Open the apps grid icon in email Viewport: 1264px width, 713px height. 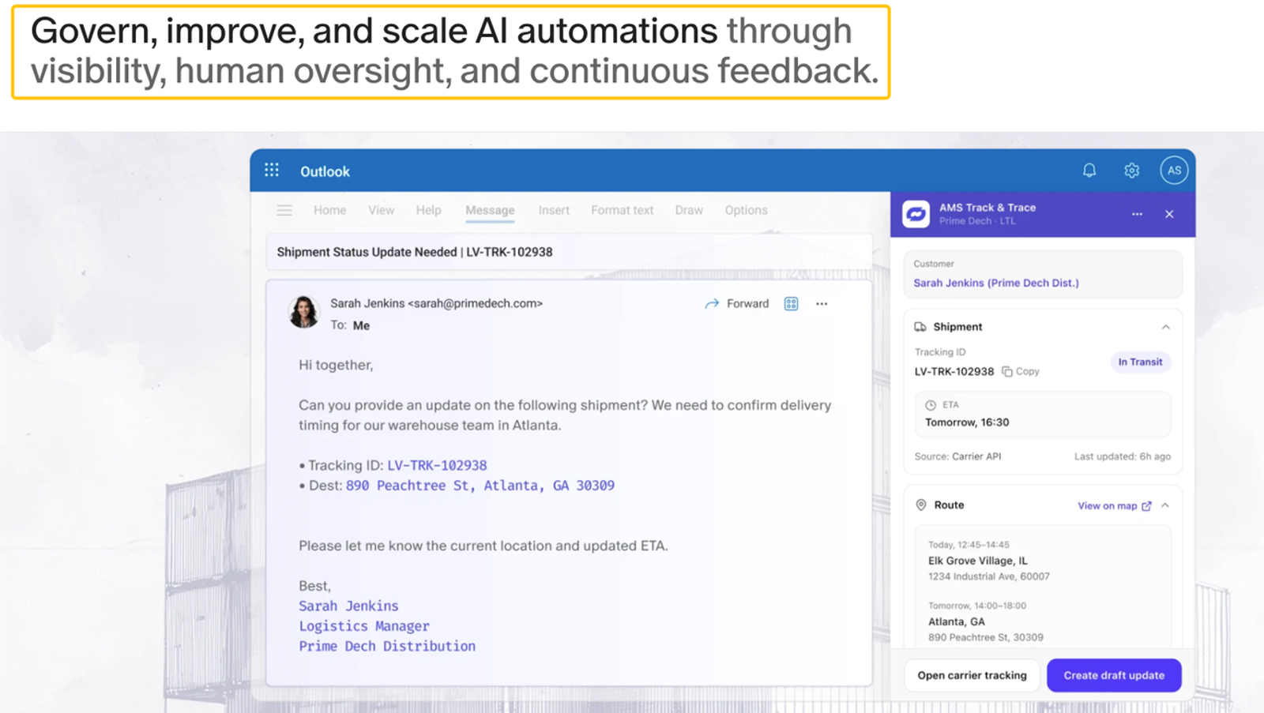(791, 304)
